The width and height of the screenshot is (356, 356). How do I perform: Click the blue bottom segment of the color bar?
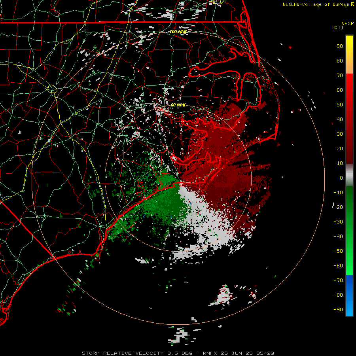(349, 296)
